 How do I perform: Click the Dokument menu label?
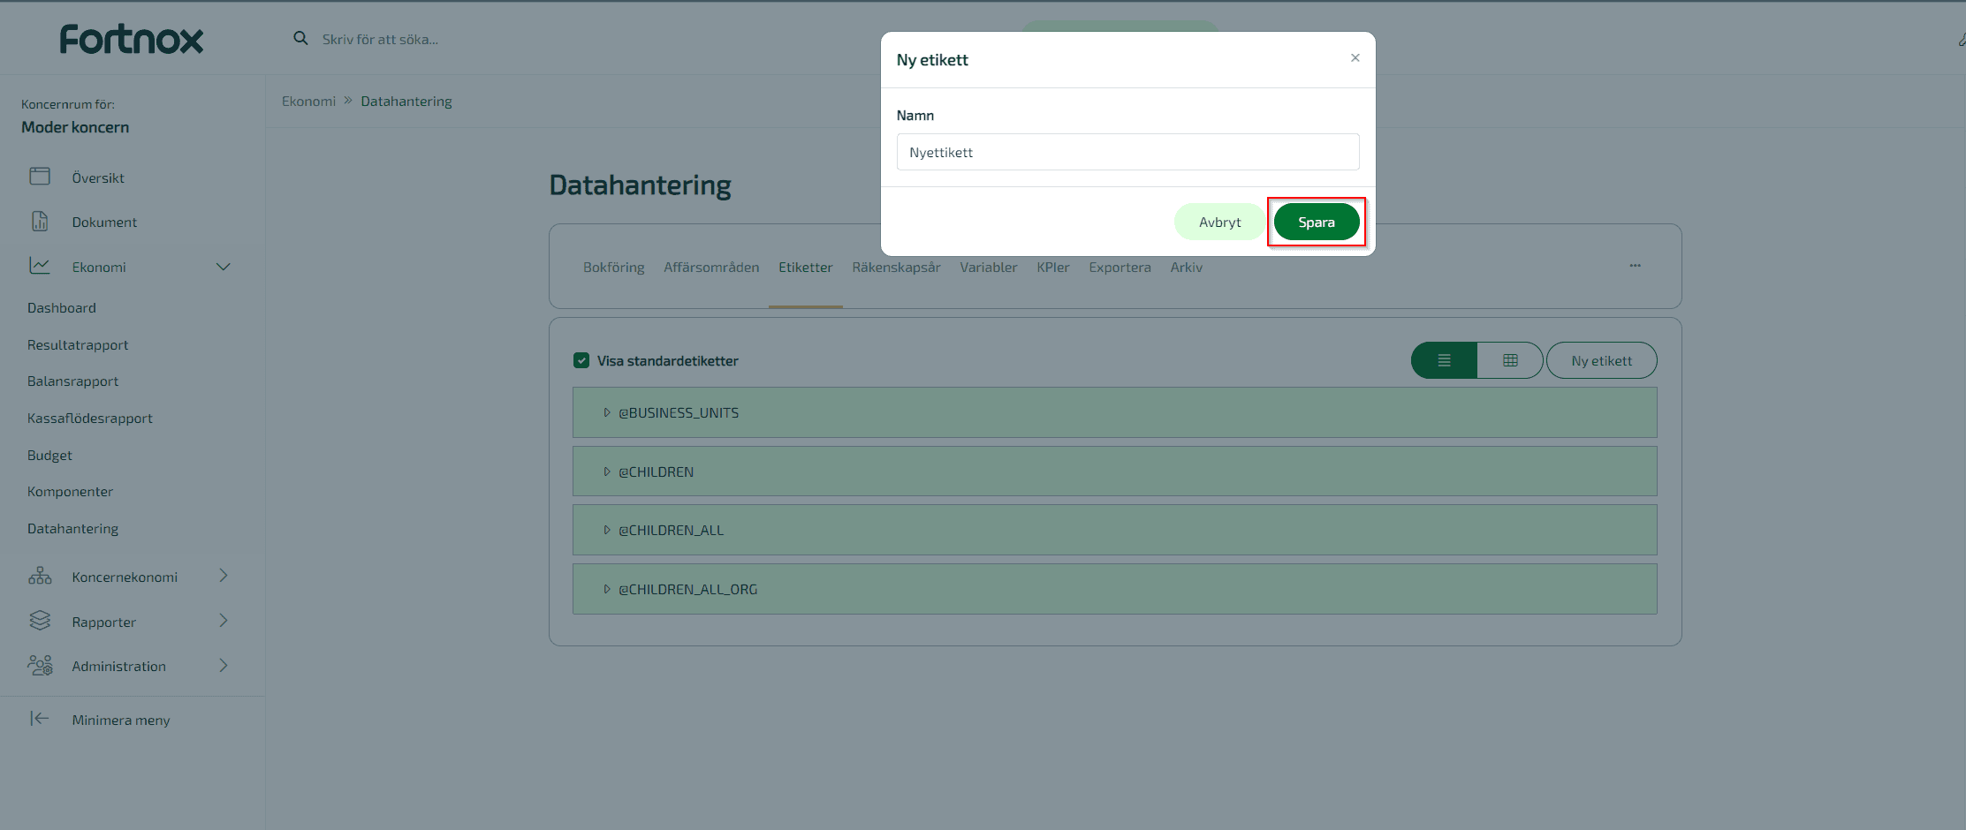point(104,222)
